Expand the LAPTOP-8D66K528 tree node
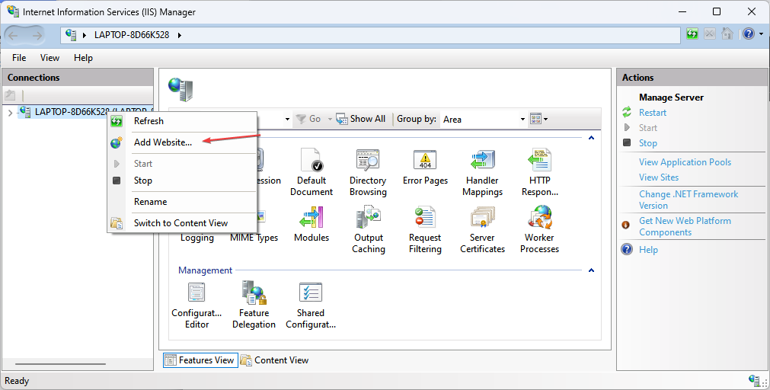 (x=10, y=113)
